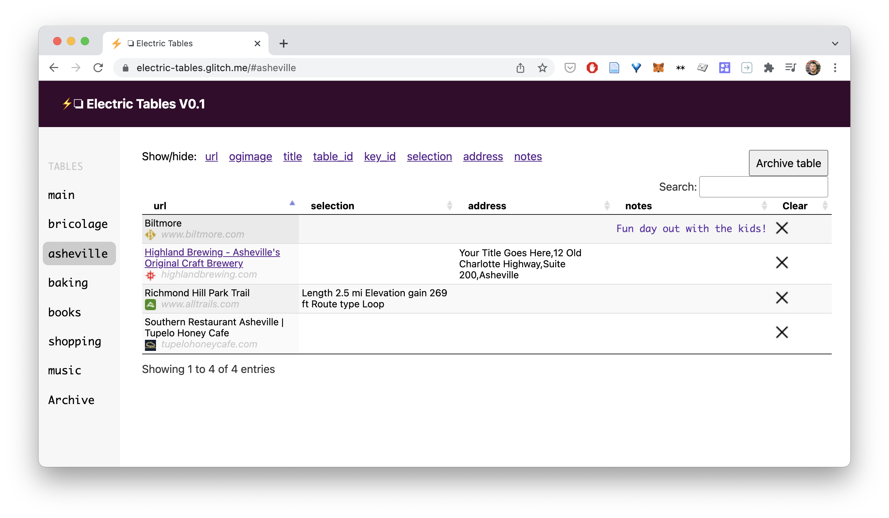889x518 pixels.
Task: Click the Richmond Hill trail length selection
Action: [374, 299]
